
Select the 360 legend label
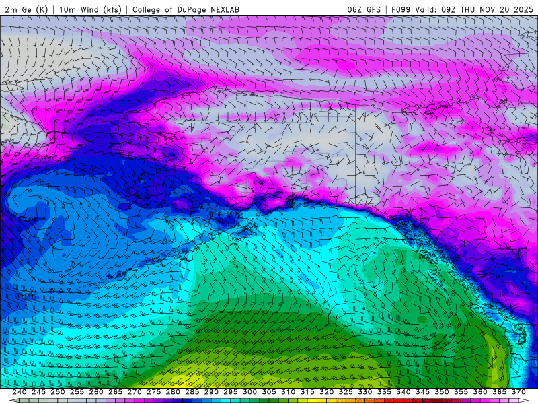480,392
